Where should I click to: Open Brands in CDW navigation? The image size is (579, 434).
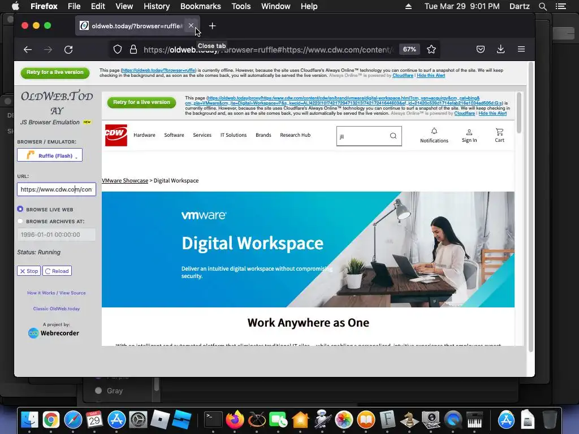263,135
